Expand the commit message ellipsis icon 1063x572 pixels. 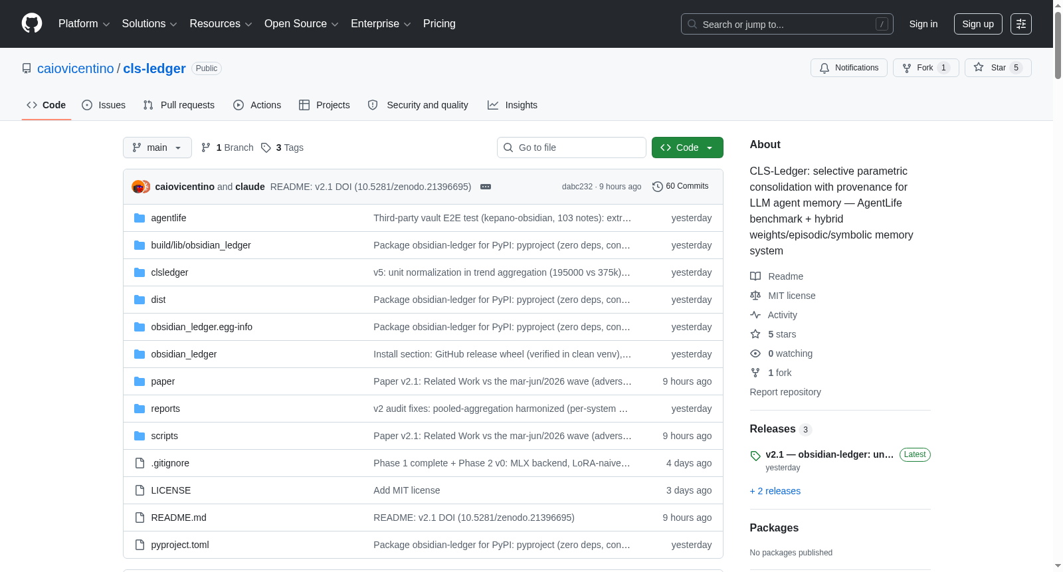click(x=486, y=187)
